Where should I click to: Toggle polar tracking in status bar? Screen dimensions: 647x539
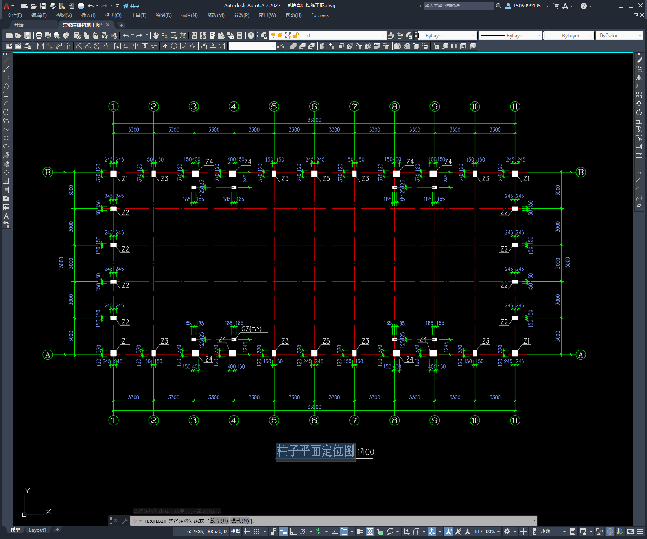point(302,532)
